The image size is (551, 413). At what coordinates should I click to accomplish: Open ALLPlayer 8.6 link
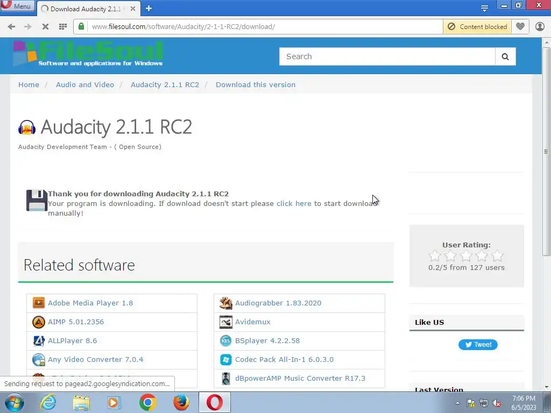(73, 340)
